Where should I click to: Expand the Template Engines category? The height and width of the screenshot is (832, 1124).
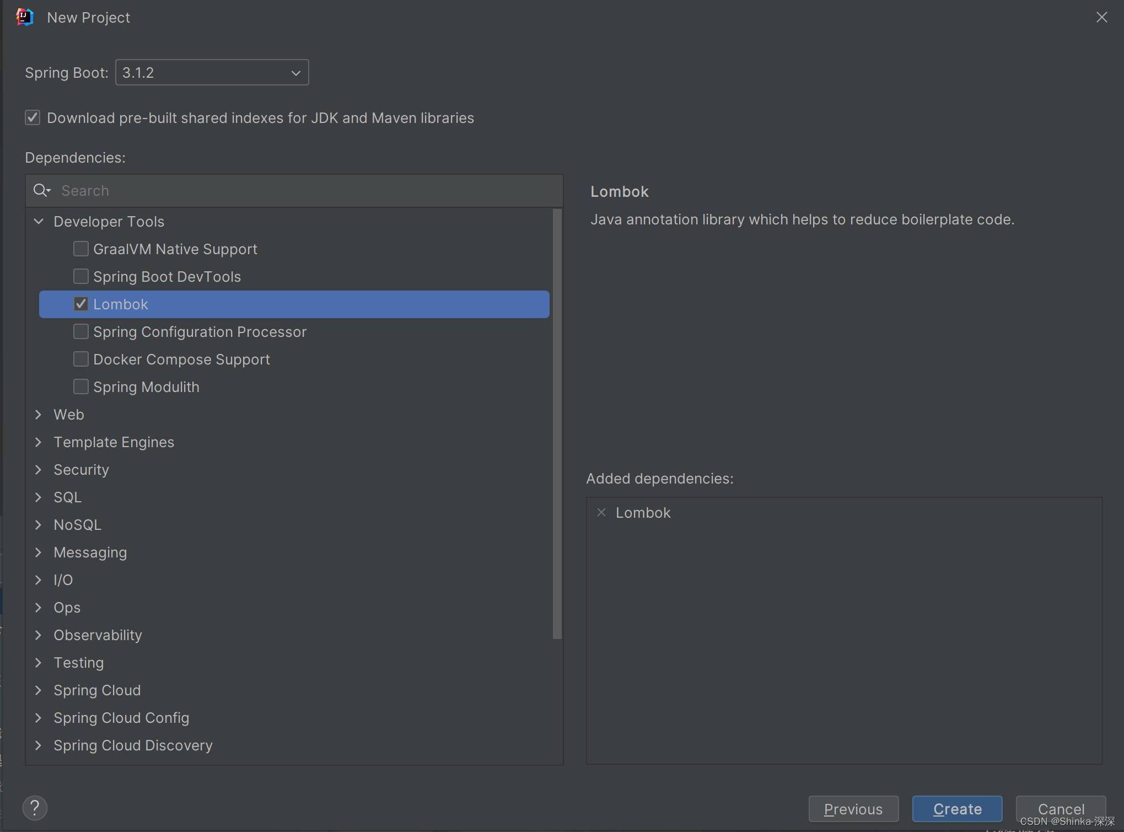[x=39, y=442]
